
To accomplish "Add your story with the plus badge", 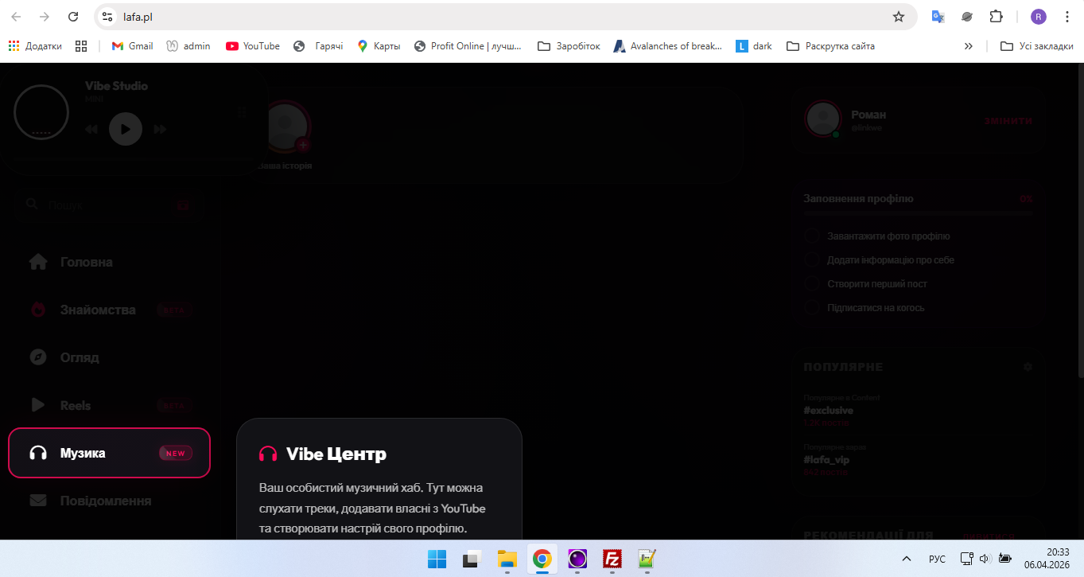I will point(302,146).
